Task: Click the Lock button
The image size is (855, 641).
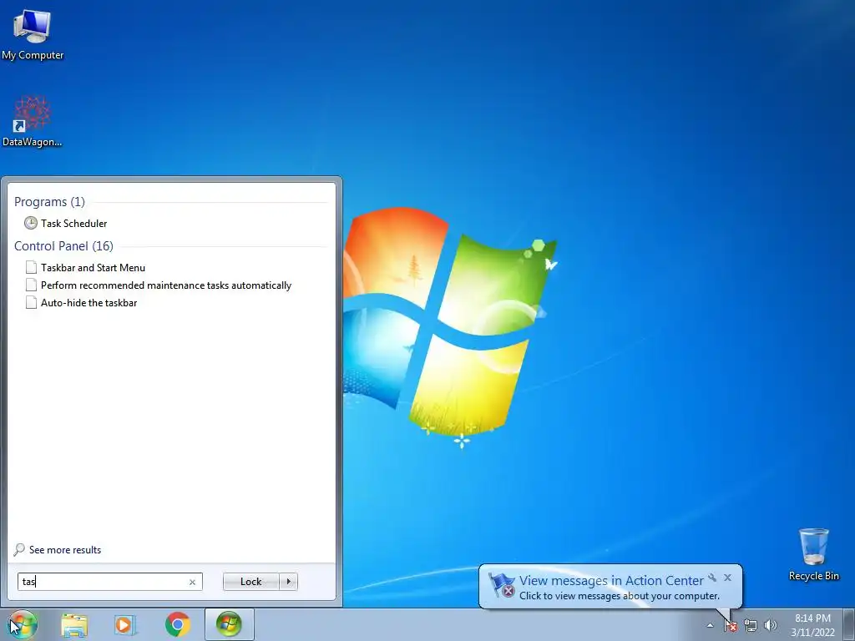Action: pyautogui.click(x=250, y=582)
